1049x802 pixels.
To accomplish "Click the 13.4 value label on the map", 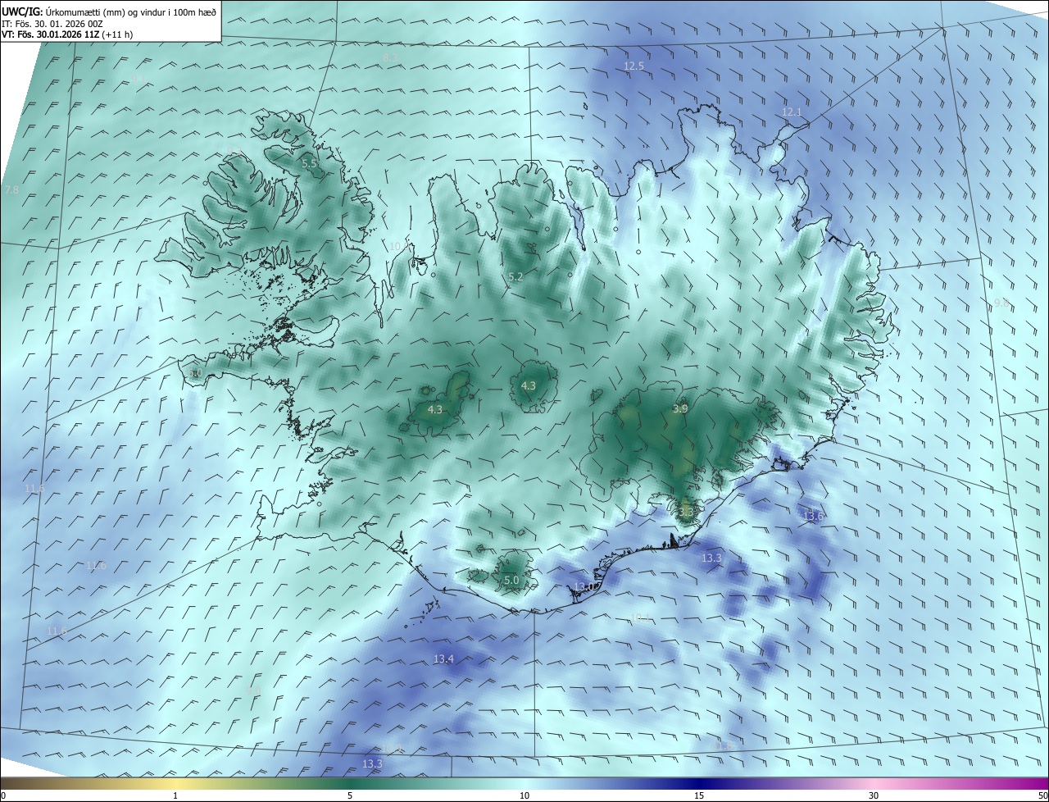I will (x=443, y=658).
